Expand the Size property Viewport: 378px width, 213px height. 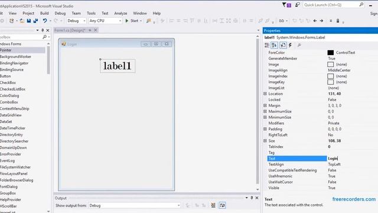[x=265, y=141]
